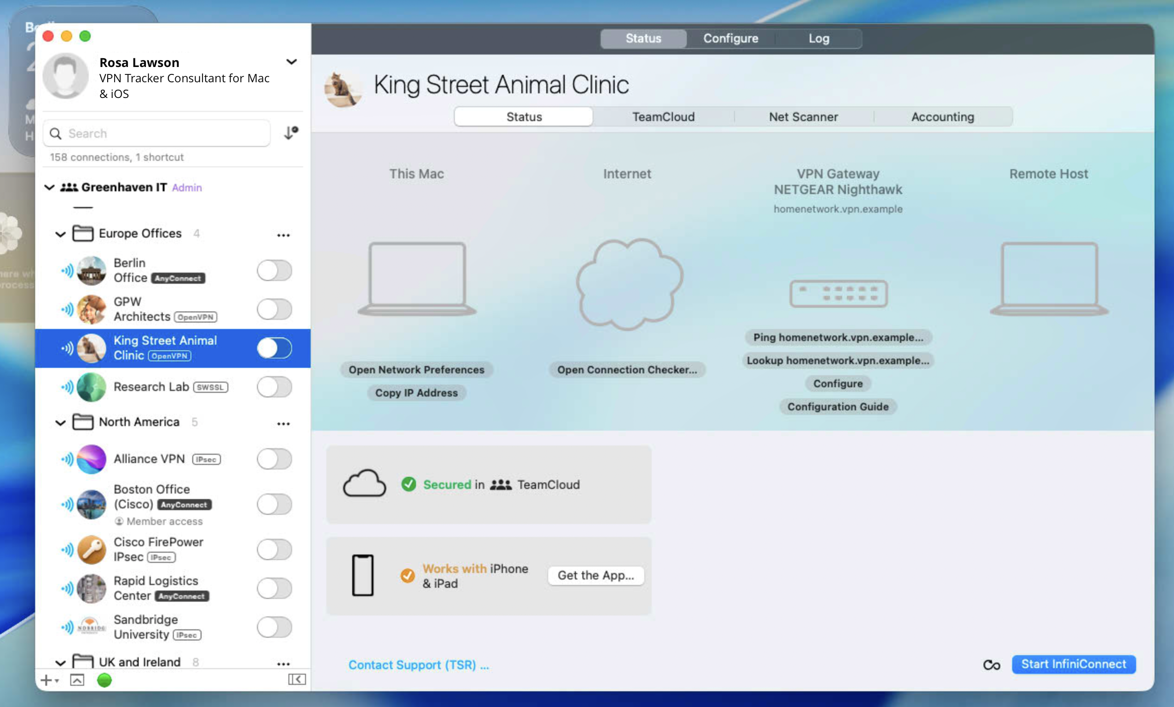Click the VPN Gateway router icon
1174x707 pixels.
click(838, 293)
